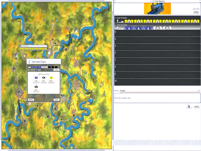Select the 1. Gross Terminal route stop
Screen dimensions: 201x151
pos(157,18)
